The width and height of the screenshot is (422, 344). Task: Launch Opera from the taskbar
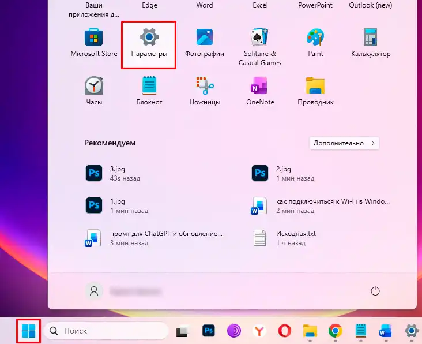(x=284, y=331)
